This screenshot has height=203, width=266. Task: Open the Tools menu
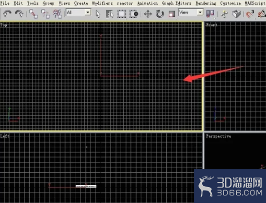point(33,3)
